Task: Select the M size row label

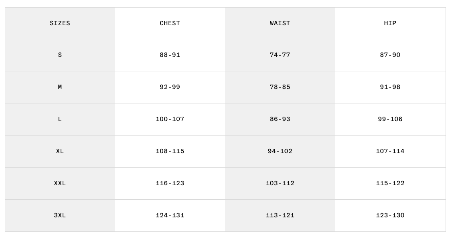Action: (60, 87)
